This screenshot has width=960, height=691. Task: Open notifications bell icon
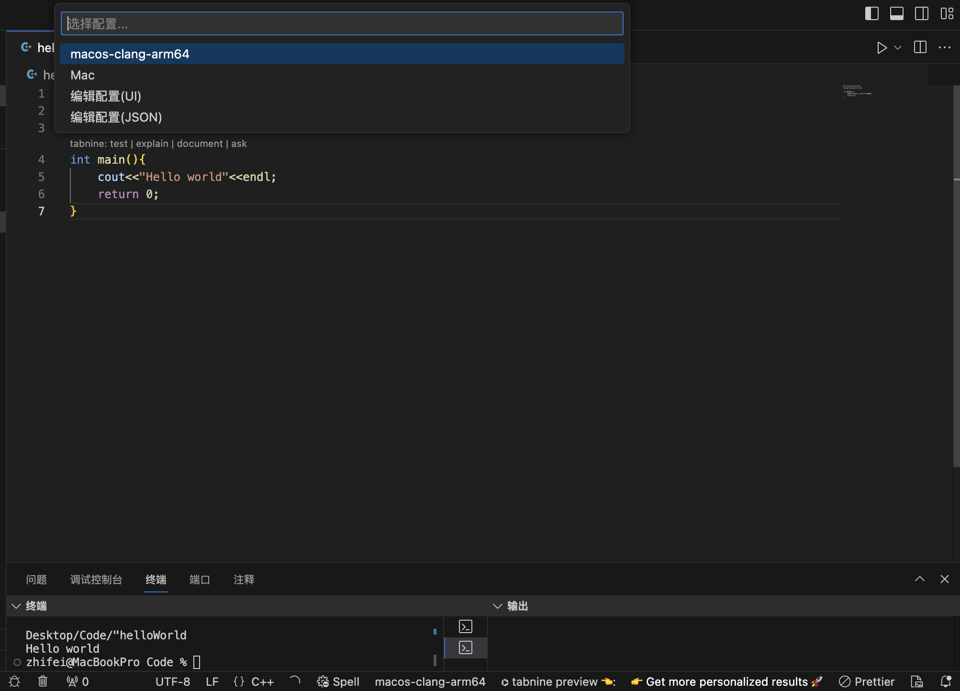point(946,681)
